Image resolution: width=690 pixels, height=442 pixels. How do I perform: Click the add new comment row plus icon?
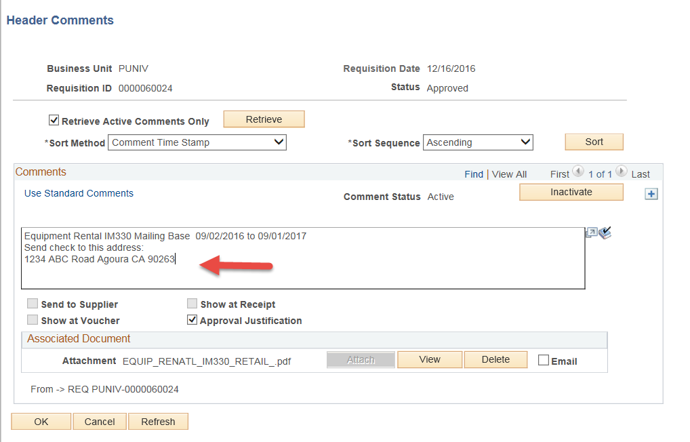pos(651,195)
